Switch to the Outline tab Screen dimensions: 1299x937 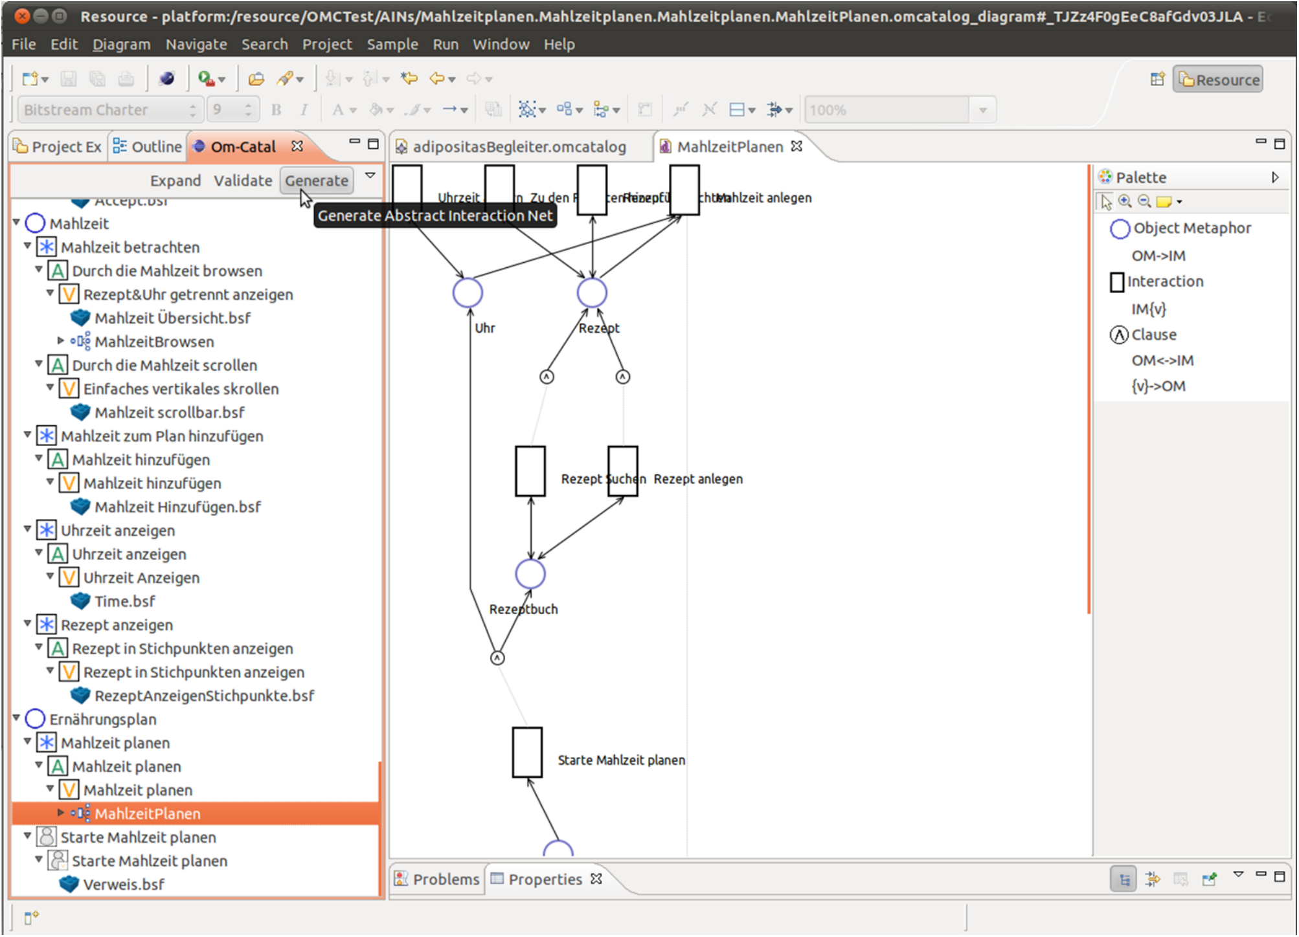tap(148, 147)
